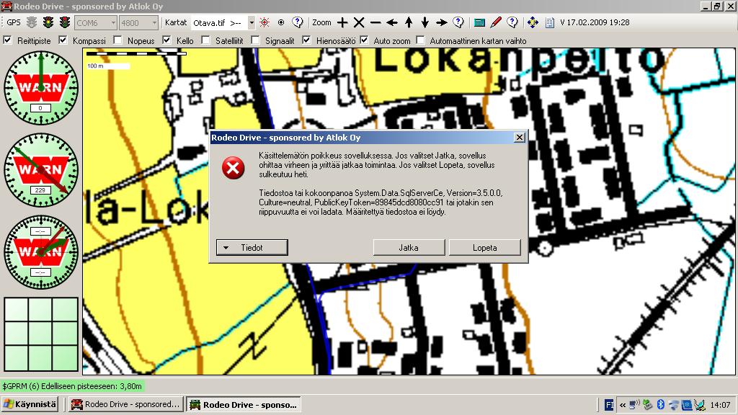The image size is (738, 415).
Task: Click the four-way move arrows icon
Action: pyautogui.click(x=533, y=22)
